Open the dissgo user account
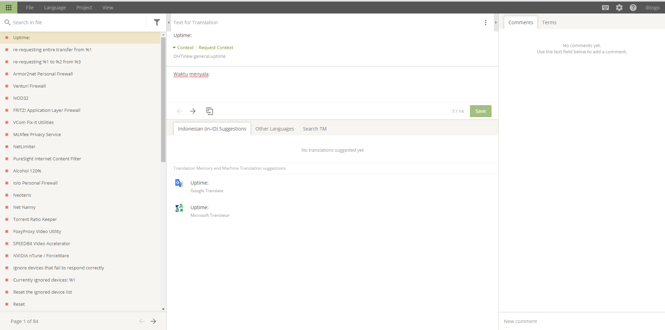This screenshot has height=330, width=665. (652, 8)
